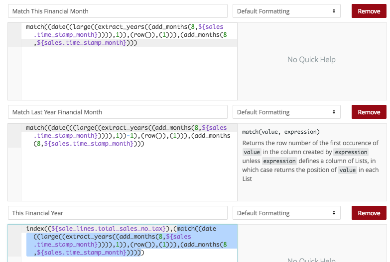Remove the This Financial Year calculation
This screenshot has width=390, height=262.
[x=369, y=213]
